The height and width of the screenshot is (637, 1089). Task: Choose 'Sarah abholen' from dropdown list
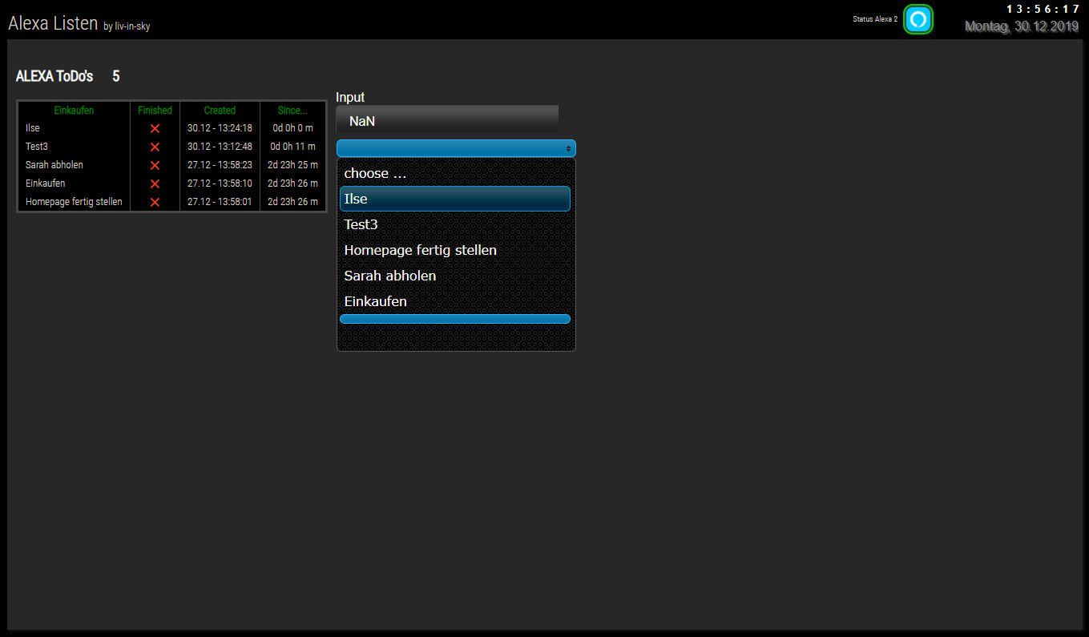click(455, 276)
